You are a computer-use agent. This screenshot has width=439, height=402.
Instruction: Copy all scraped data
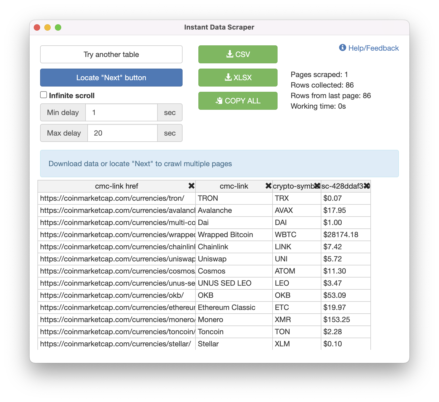pos(238,101)
